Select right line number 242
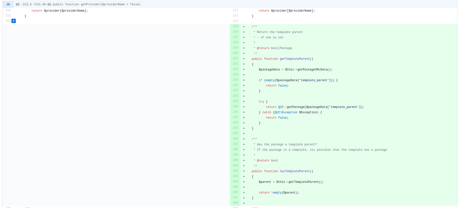Viewport: 459px width, 208px height. click(x=235, y=171)
